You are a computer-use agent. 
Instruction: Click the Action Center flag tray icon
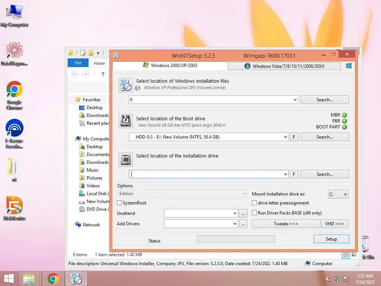point(346,279)
